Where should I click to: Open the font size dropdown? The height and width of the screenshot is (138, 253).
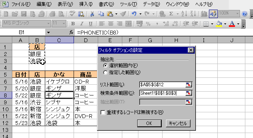pos(64,23)
